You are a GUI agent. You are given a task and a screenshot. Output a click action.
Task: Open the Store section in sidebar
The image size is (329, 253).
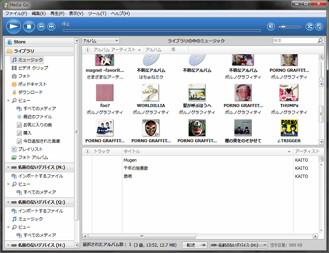pyautogui.click(x=40, y=42)
